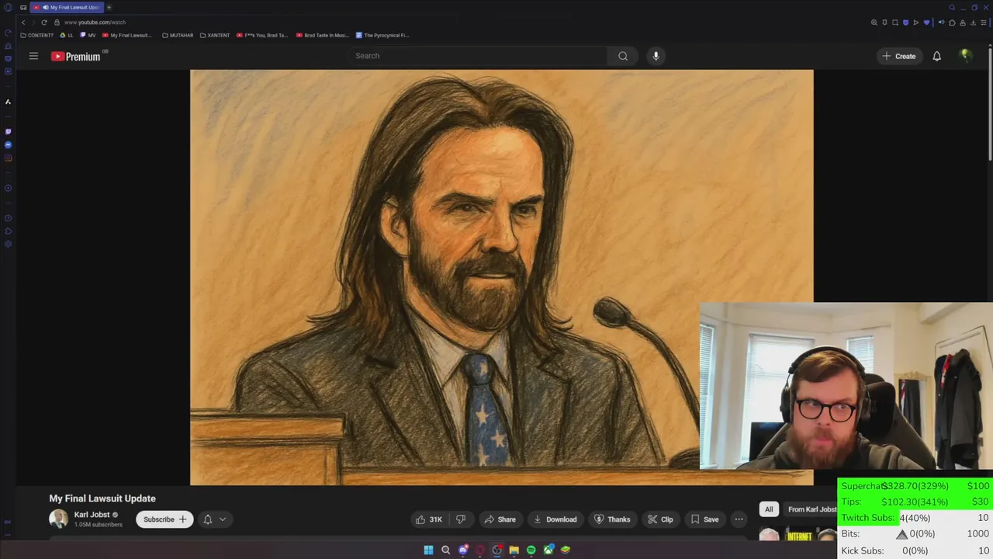Viewport: 993px width, 559px height.
Task: Open the Karl Jobst channel name link
Action: [92, 515]
